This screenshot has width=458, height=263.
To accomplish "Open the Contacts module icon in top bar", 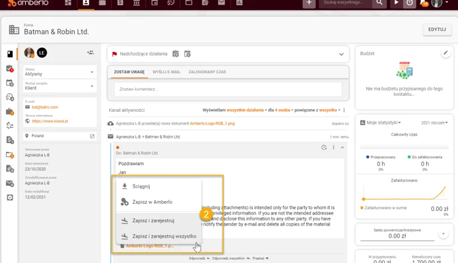I will (x=86, y=3).
